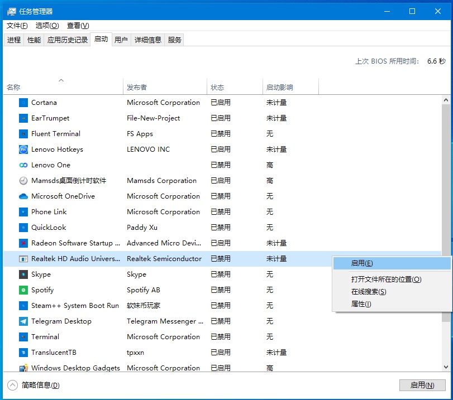Image resolution: width=453 pixels, height=400 pixels.
Task: Click the QuickLook icon
Action: (x=23, y=228)
